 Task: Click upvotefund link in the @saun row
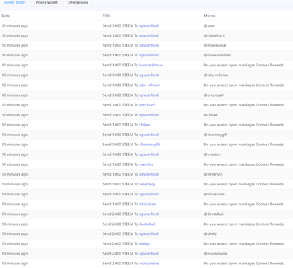(x=149, y=25)
